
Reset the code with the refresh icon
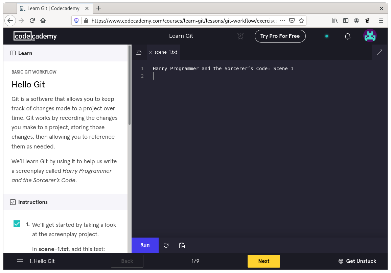point(166,245)
